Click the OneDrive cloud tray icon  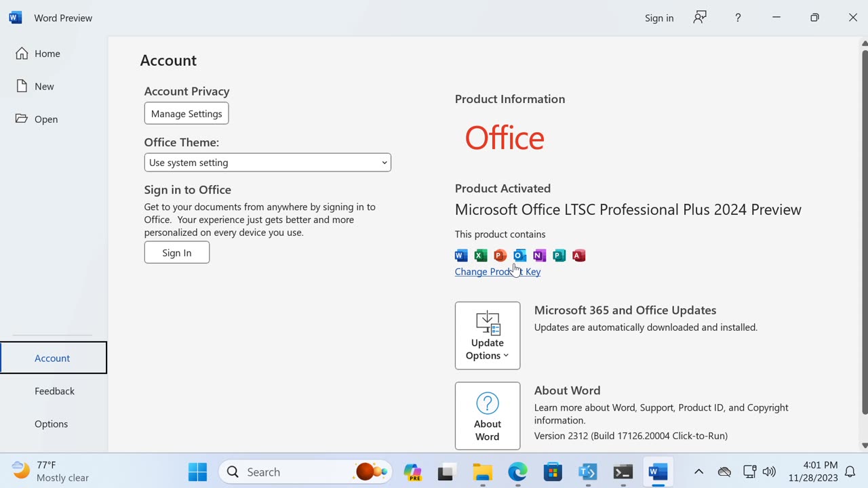(x=724, y=472)
